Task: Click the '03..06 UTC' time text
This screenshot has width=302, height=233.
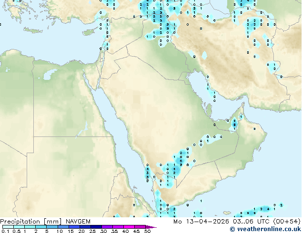Action: pos(251,222)
